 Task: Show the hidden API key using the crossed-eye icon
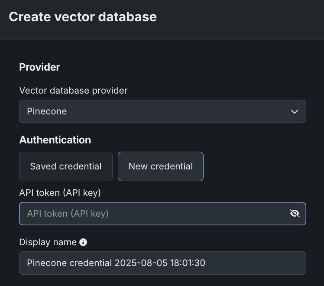(295, 213)
